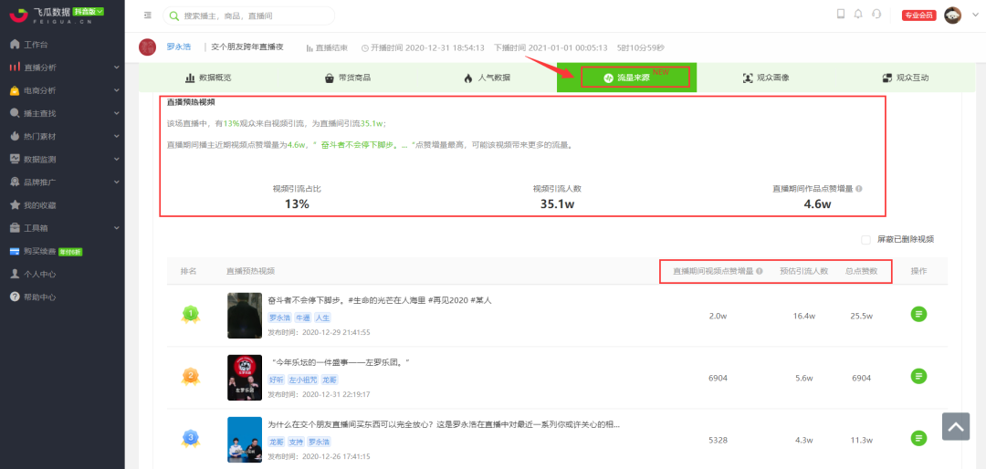Switch to 观众画像 tab
This screenshot has width=986, height=469.
coord(766,78)
